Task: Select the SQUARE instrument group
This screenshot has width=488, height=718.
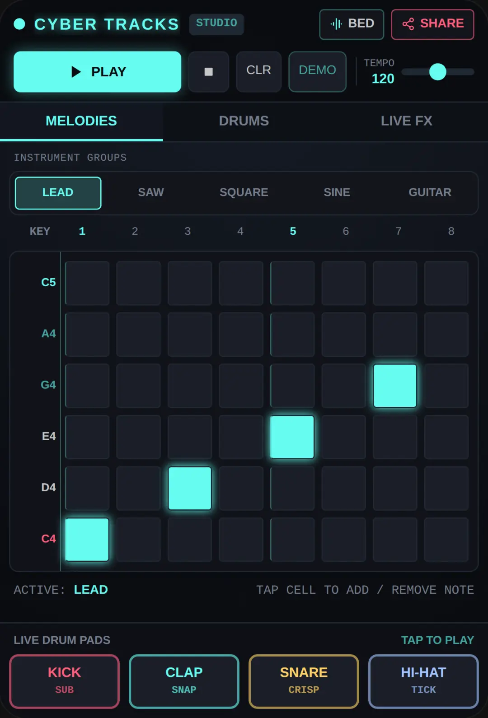Action: (244, 193)
